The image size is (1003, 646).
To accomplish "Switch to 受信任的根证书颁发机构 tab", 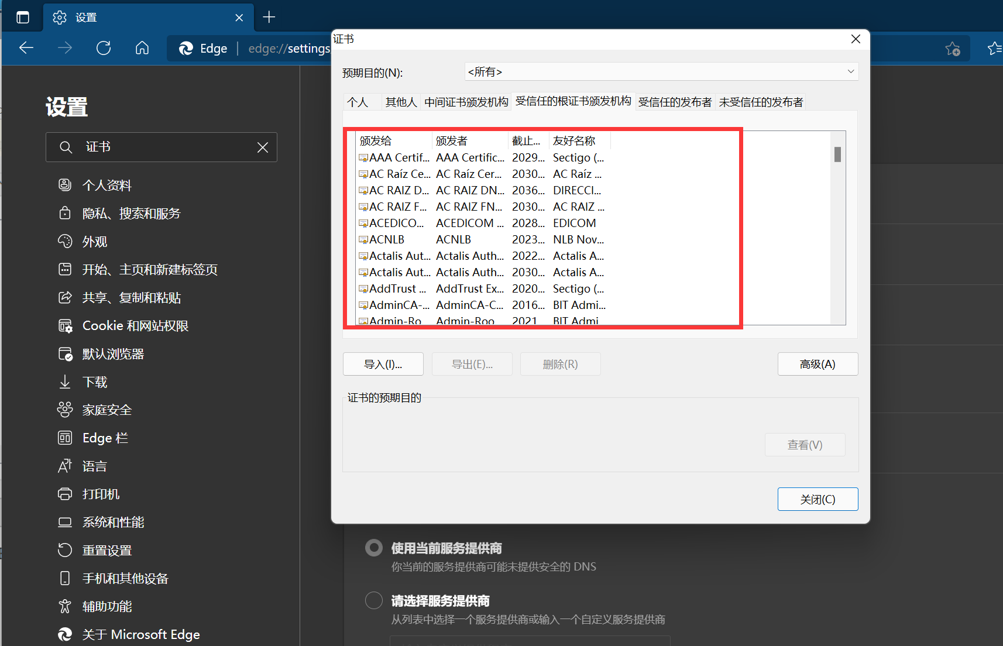I will tap(573, 101).
